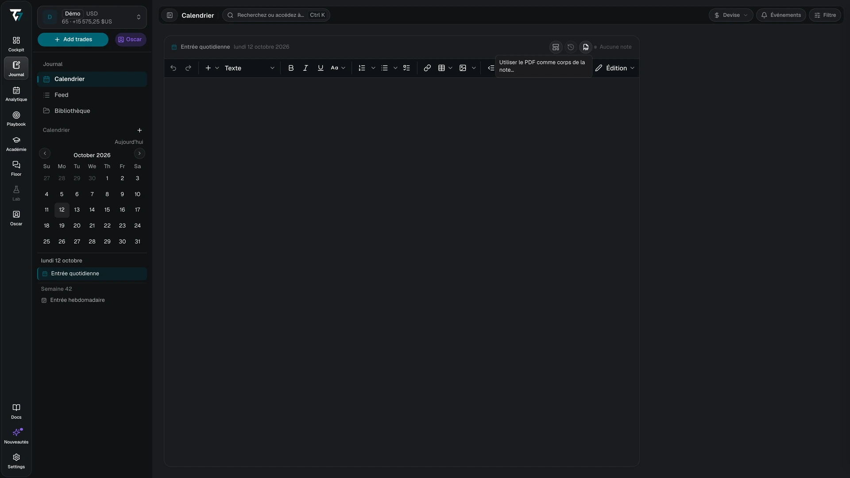Open the Floor chat section
Image resolution: width=850 pixels, height=478 pixels.
point(16,169)
